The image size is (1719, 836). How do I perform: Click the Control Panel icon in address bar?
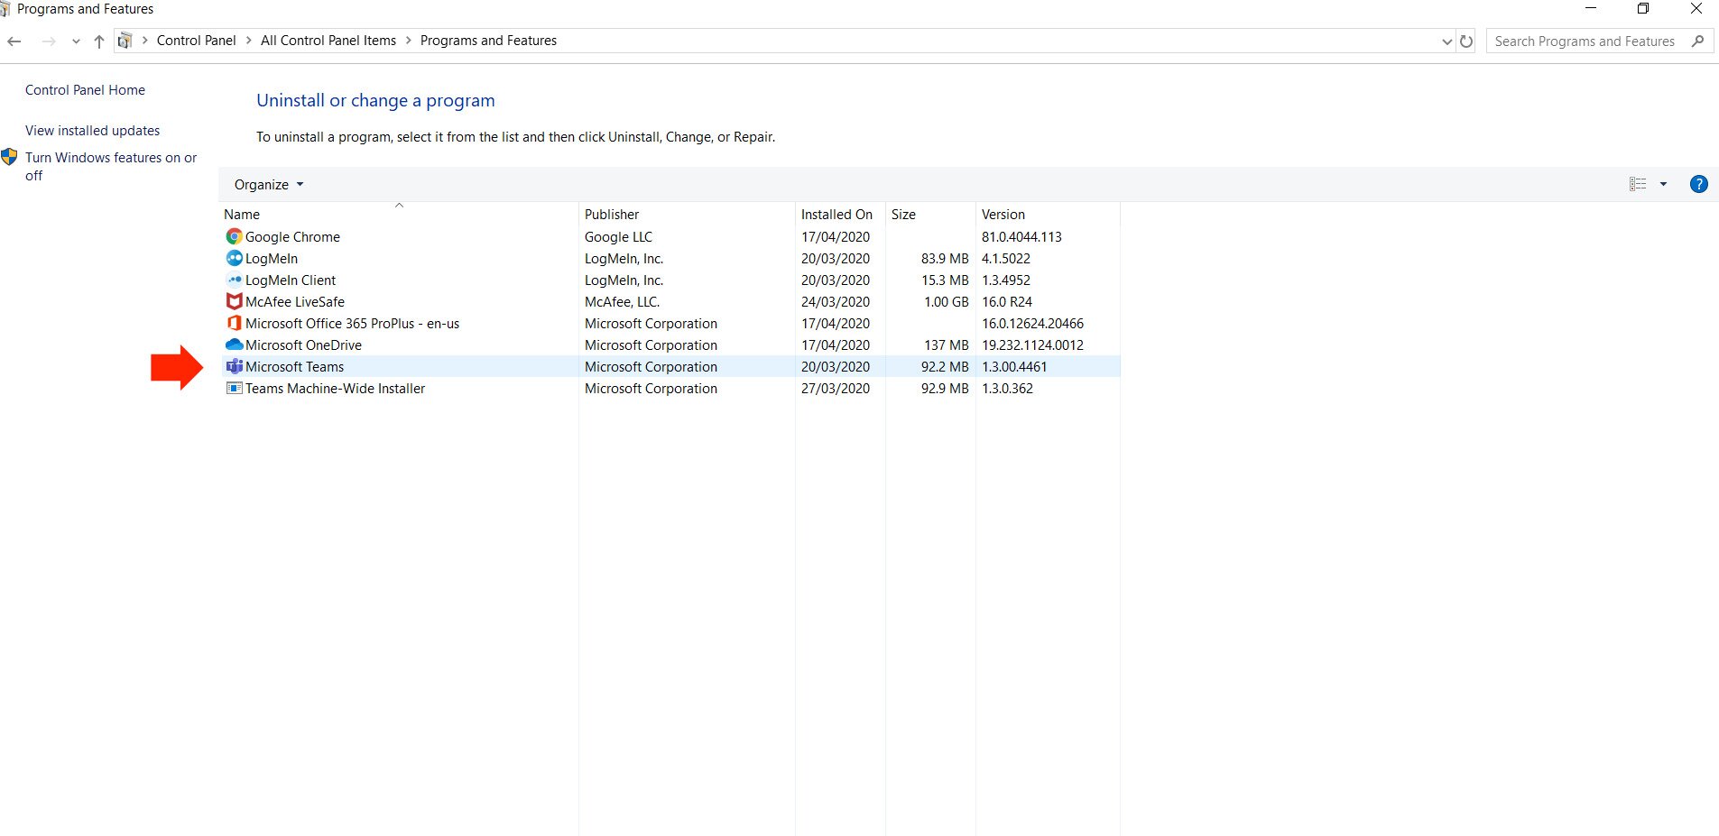(x=125, y=41)
